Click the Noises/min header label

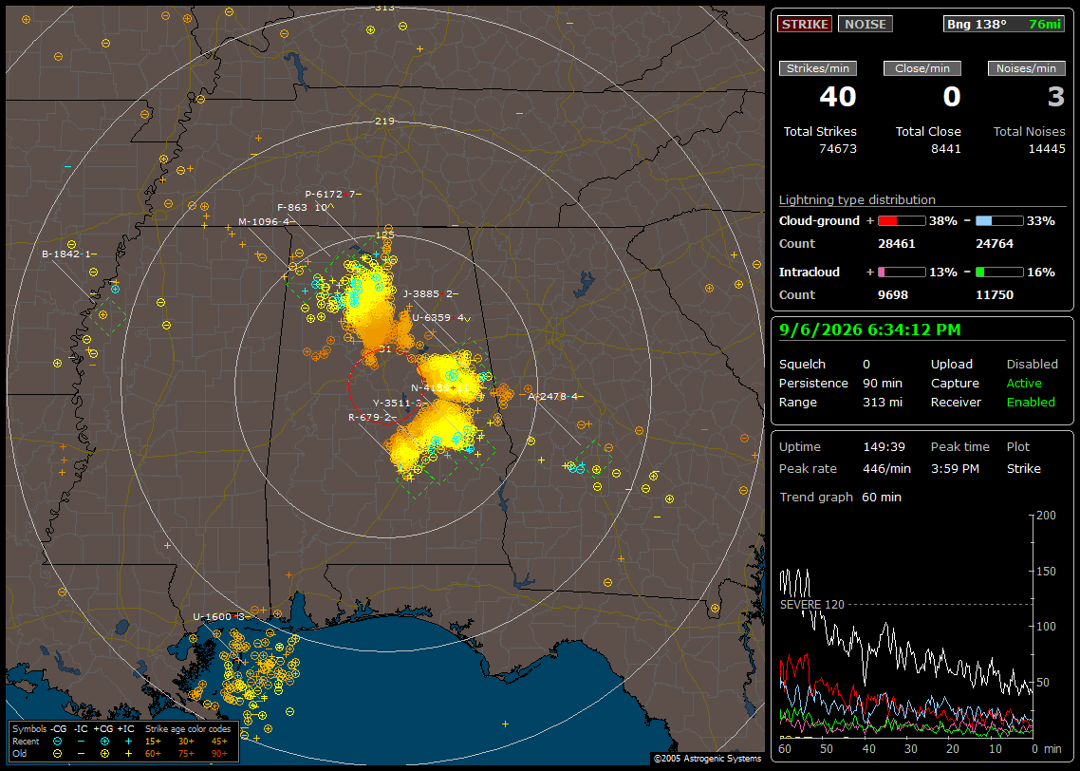pos(1026,68)
